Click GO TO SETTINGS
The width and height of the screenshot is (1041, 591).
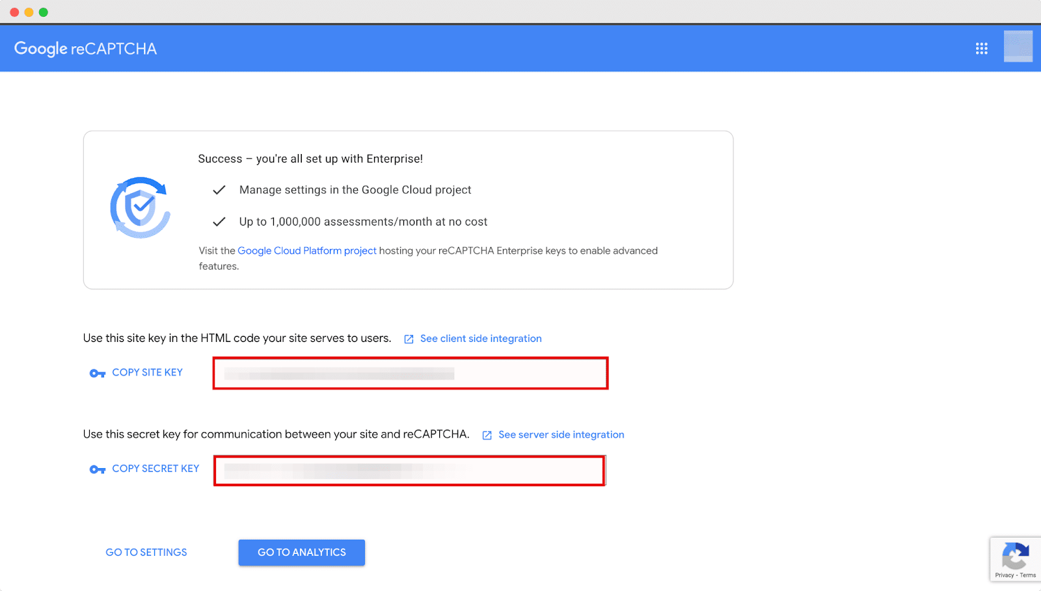(x=146, y=552)
